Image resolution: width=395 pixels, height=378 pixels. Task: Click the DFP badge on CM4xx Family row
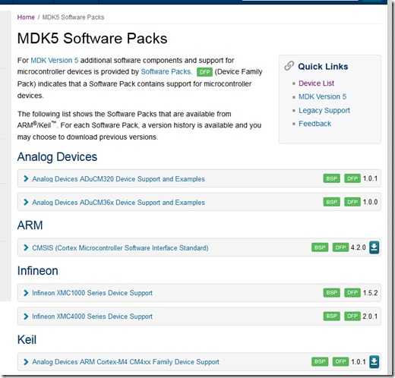click(340, 361)
